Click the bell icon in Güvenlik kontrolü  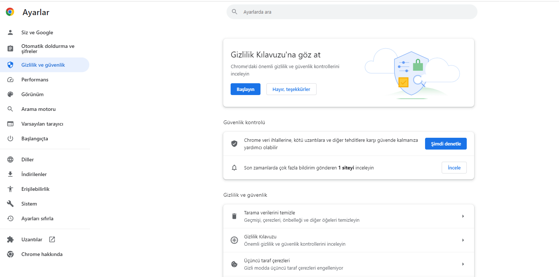click(x=234, y=168)
